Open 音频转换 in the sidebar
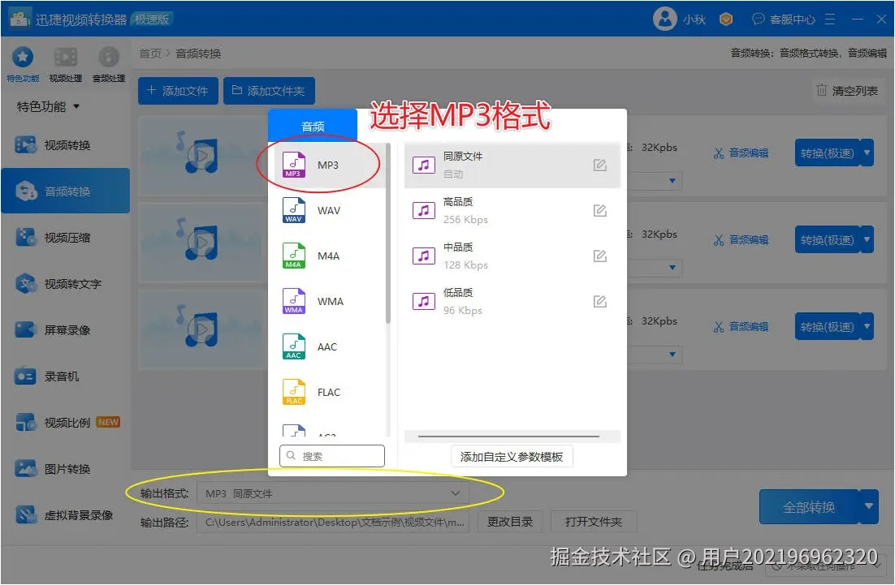The image size is (895, 585). [66, 191]
